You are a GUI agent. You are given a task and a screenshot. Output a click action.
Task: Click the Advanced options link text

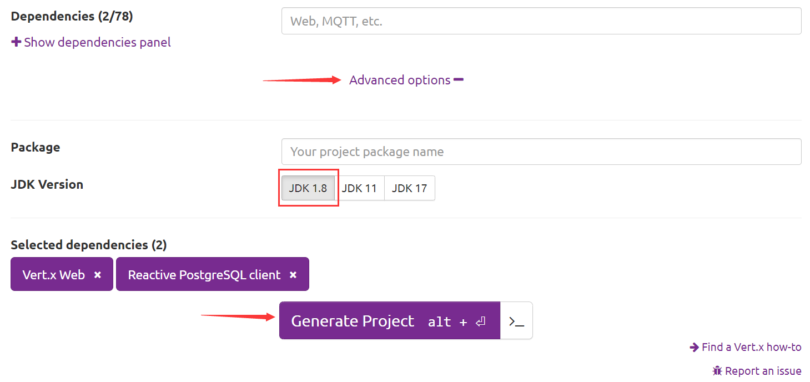point(400,80)
